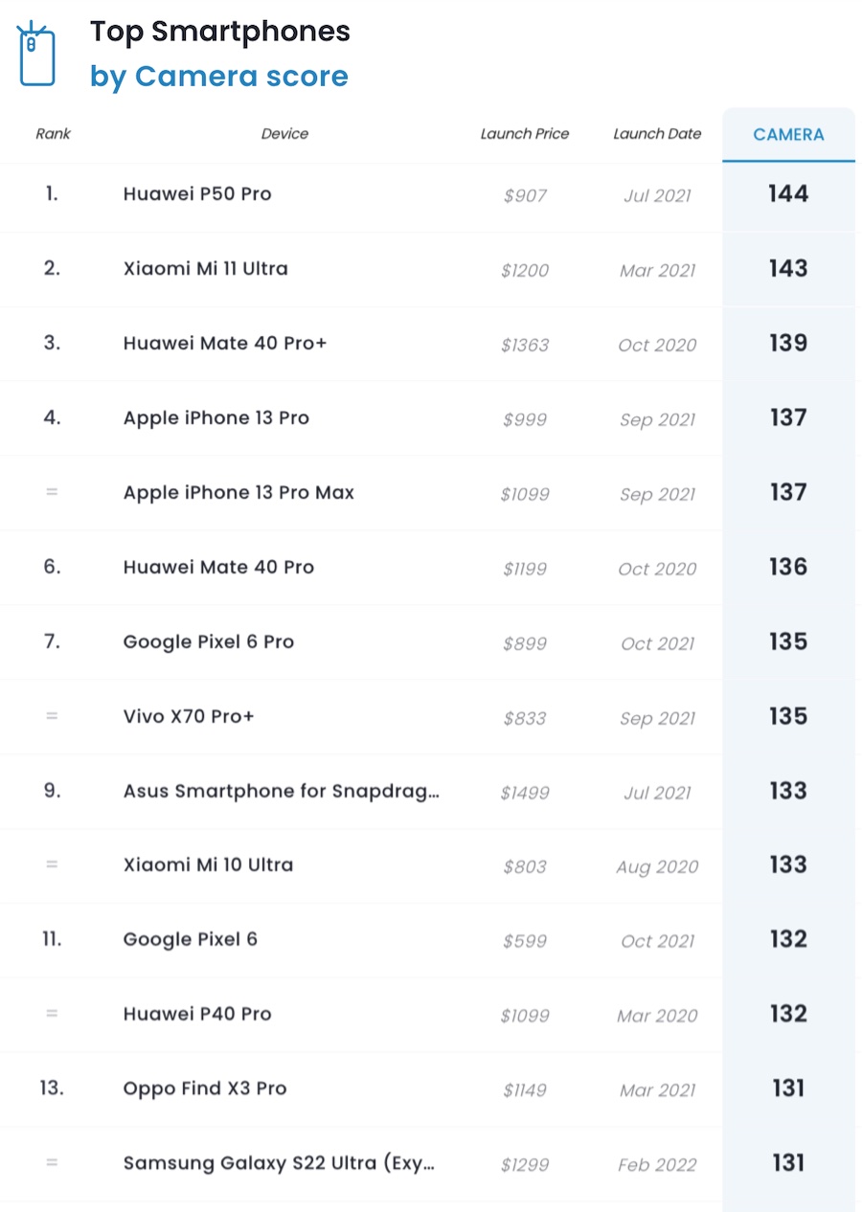The height and width of the screenshot is (1212, 862).
Task: Click the Rank column header
Action: point(53,134)
